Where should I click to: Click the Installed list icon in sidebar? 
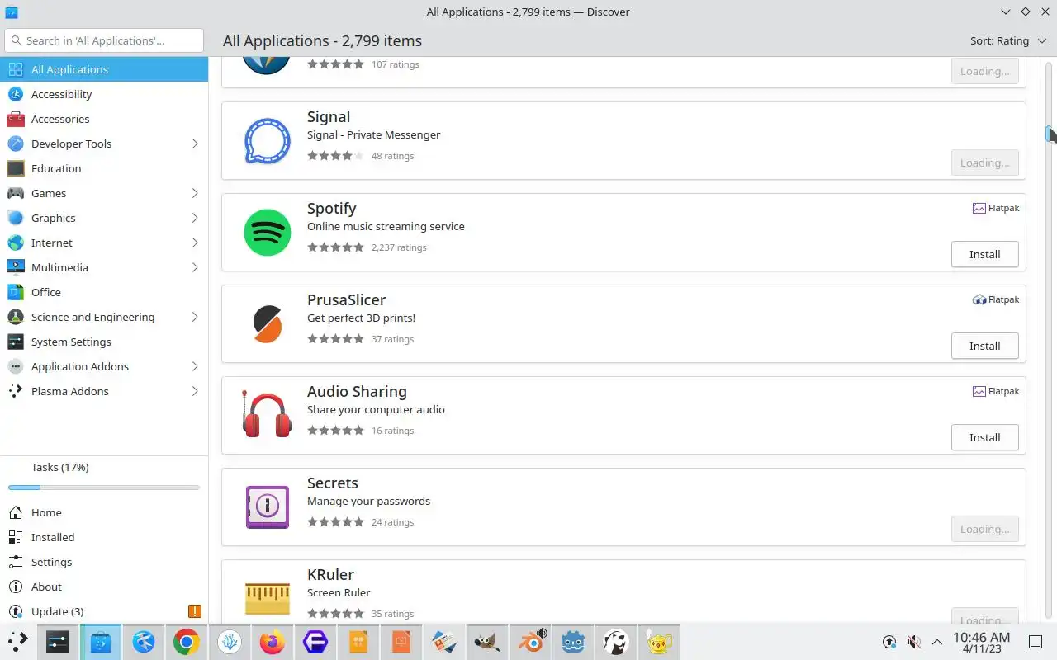pos(16,537)
